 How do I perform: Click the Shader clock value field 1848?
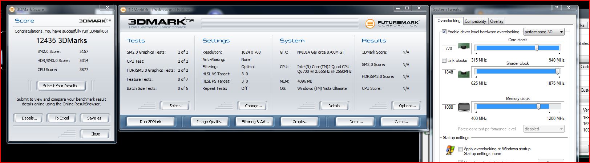tap(449, 72)
